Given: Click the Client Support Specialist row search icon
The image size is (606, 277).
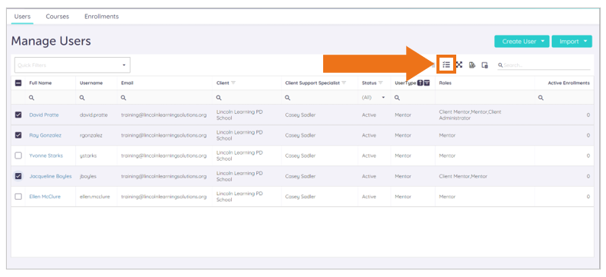Looking at the screenshot, I should pyautogui.click(x=287, y=98).
